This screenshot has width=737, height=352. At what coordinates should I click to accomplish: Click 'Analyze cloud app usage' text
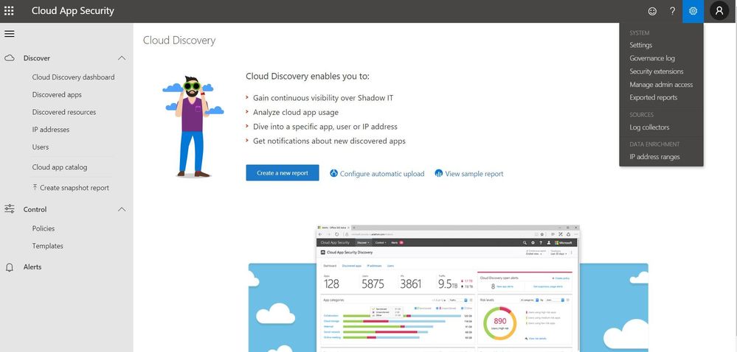tap(296, 112)
